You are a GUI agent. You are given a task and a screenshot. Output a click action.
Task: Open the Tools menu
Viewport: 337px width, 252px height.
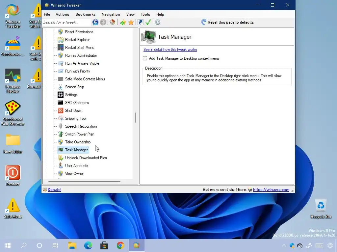pos(145,14)
